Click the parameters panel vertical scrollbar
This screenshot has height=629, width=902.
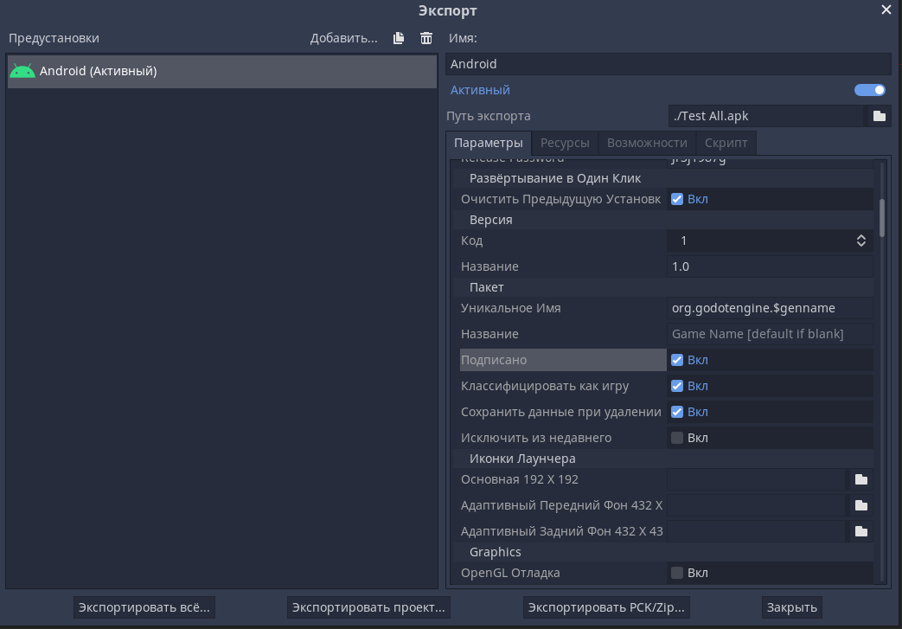[x=881, y=217]
